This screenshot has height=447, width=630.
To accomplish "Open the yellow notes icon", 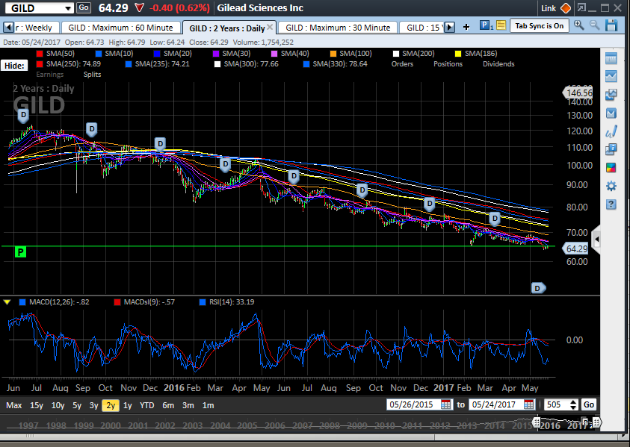I will 501,25.
